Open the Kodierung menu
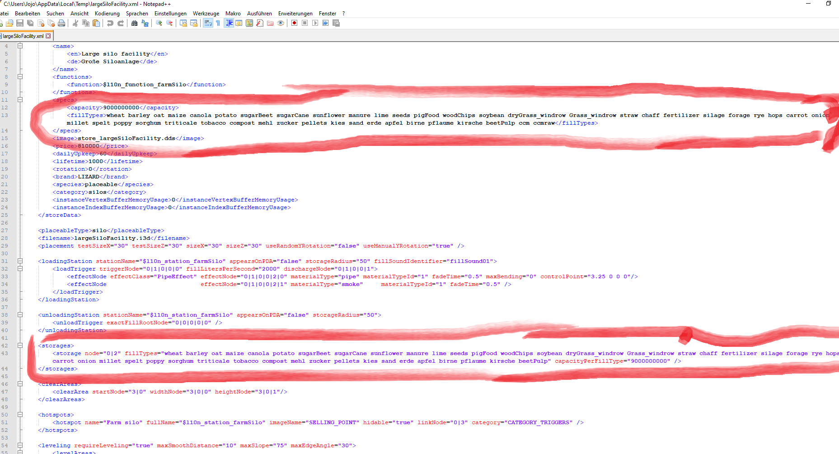The height and width of the screenshot is (454, 839). click(107, 14)
